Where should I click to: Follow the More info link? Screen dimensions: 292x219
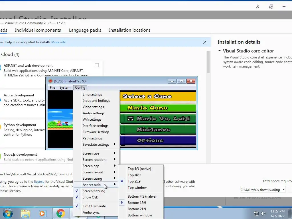click(x=59, y=42)
